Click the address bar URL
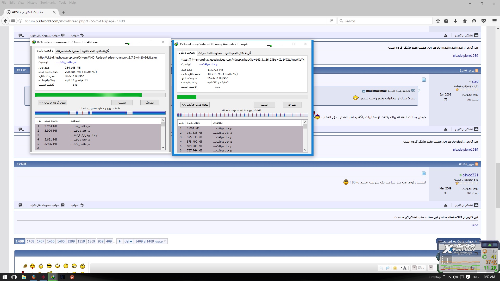 pyautogui.click(x=75, y=21)
